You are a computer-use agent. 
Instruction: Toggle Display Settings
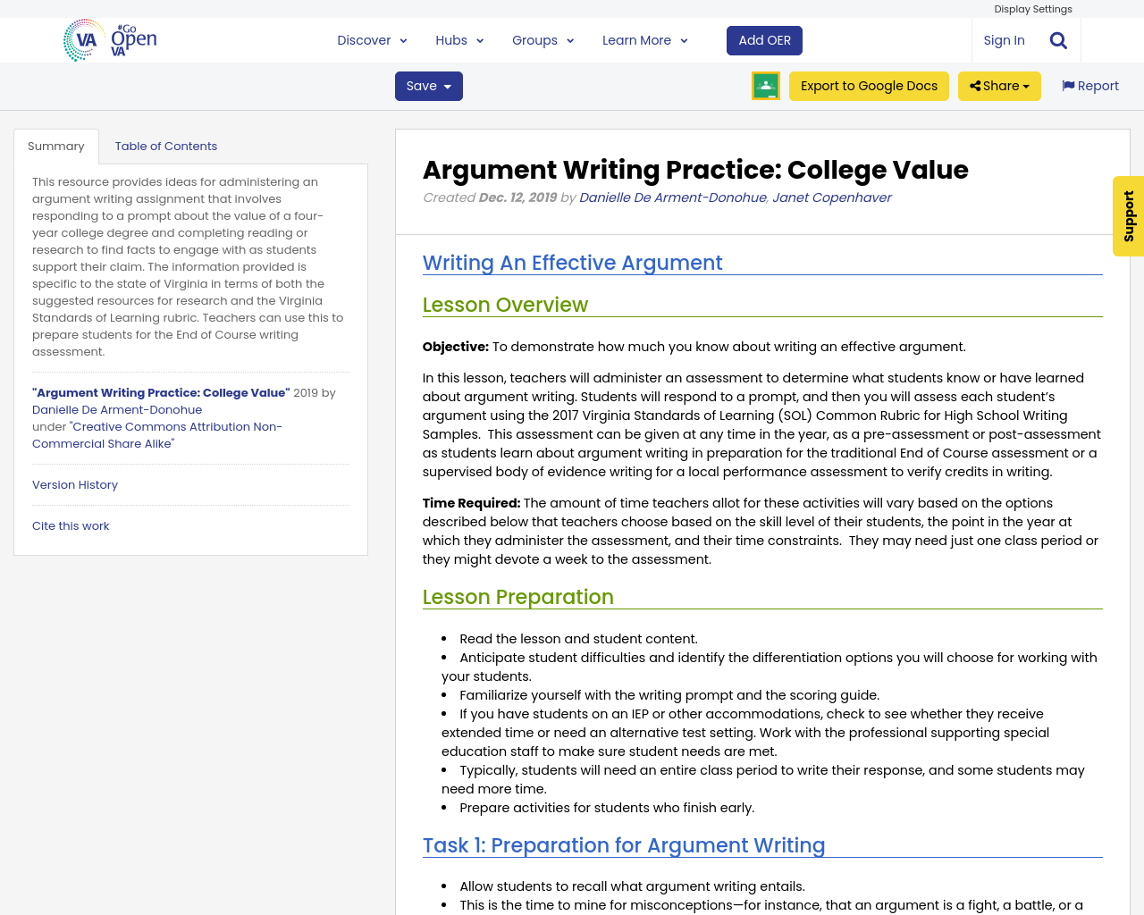tap(1033, 8)
